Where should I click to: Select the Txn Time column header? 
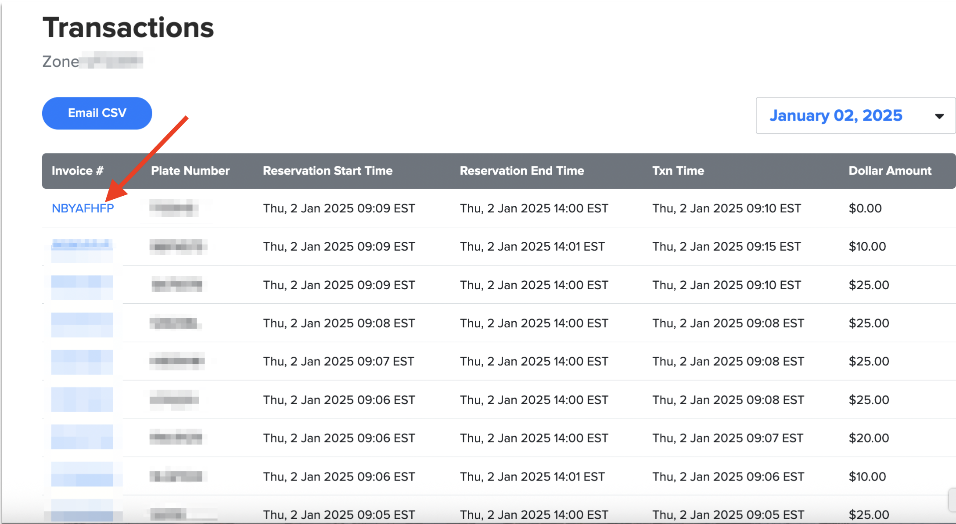pyautogui.click(x=678, y=171)
